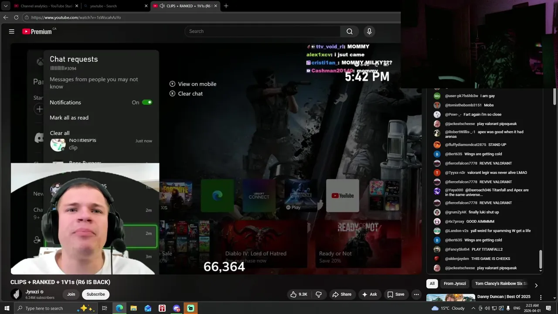Open Microsoft Edge from the taskbar

119,308
